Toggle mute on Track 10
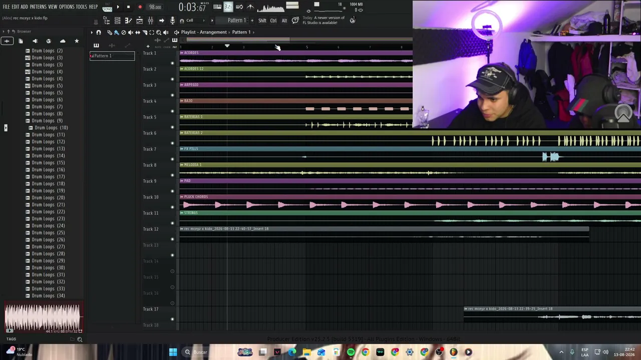 [172, 207]
